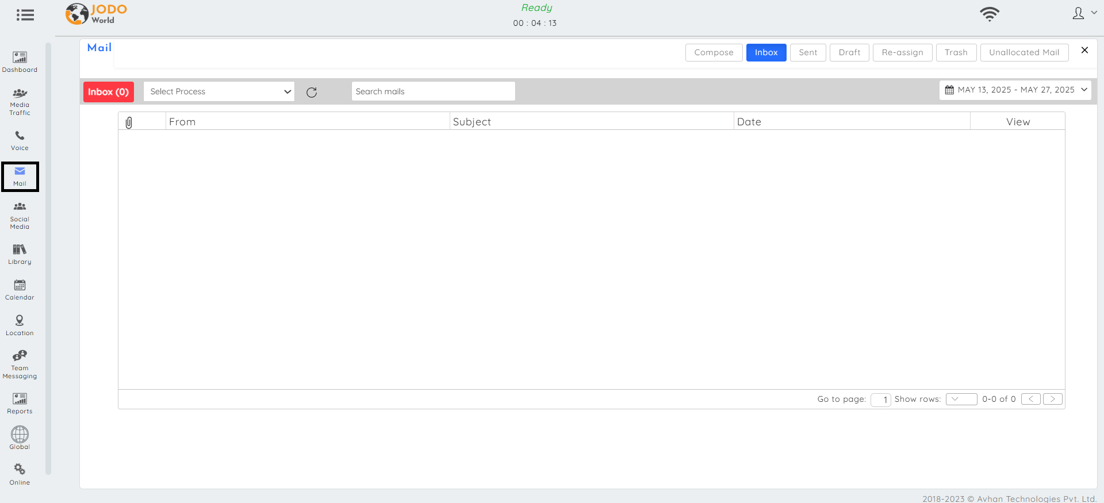This screenshot has width=1104, height=503.
Task: Open Social Media module
Action: click(20, 216)
